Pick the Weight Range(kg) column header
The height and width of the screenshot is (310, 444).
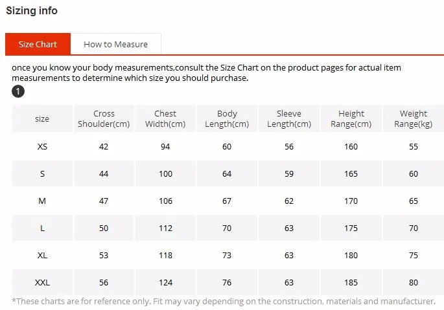[414, 119]
